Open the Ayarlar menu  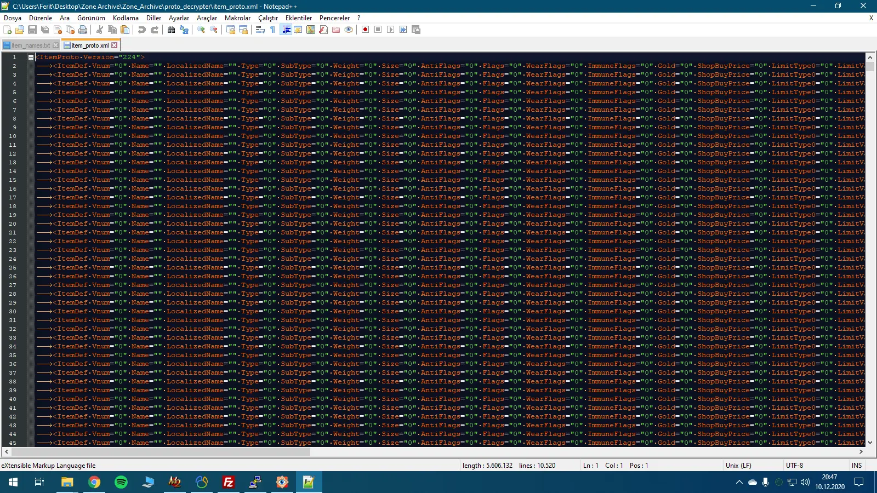pyautogui.click(x=179, y=18)
